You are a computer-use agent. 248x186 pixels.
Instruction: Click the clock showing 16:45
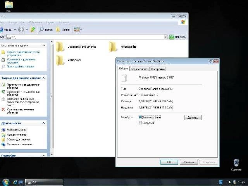[241, 182]
